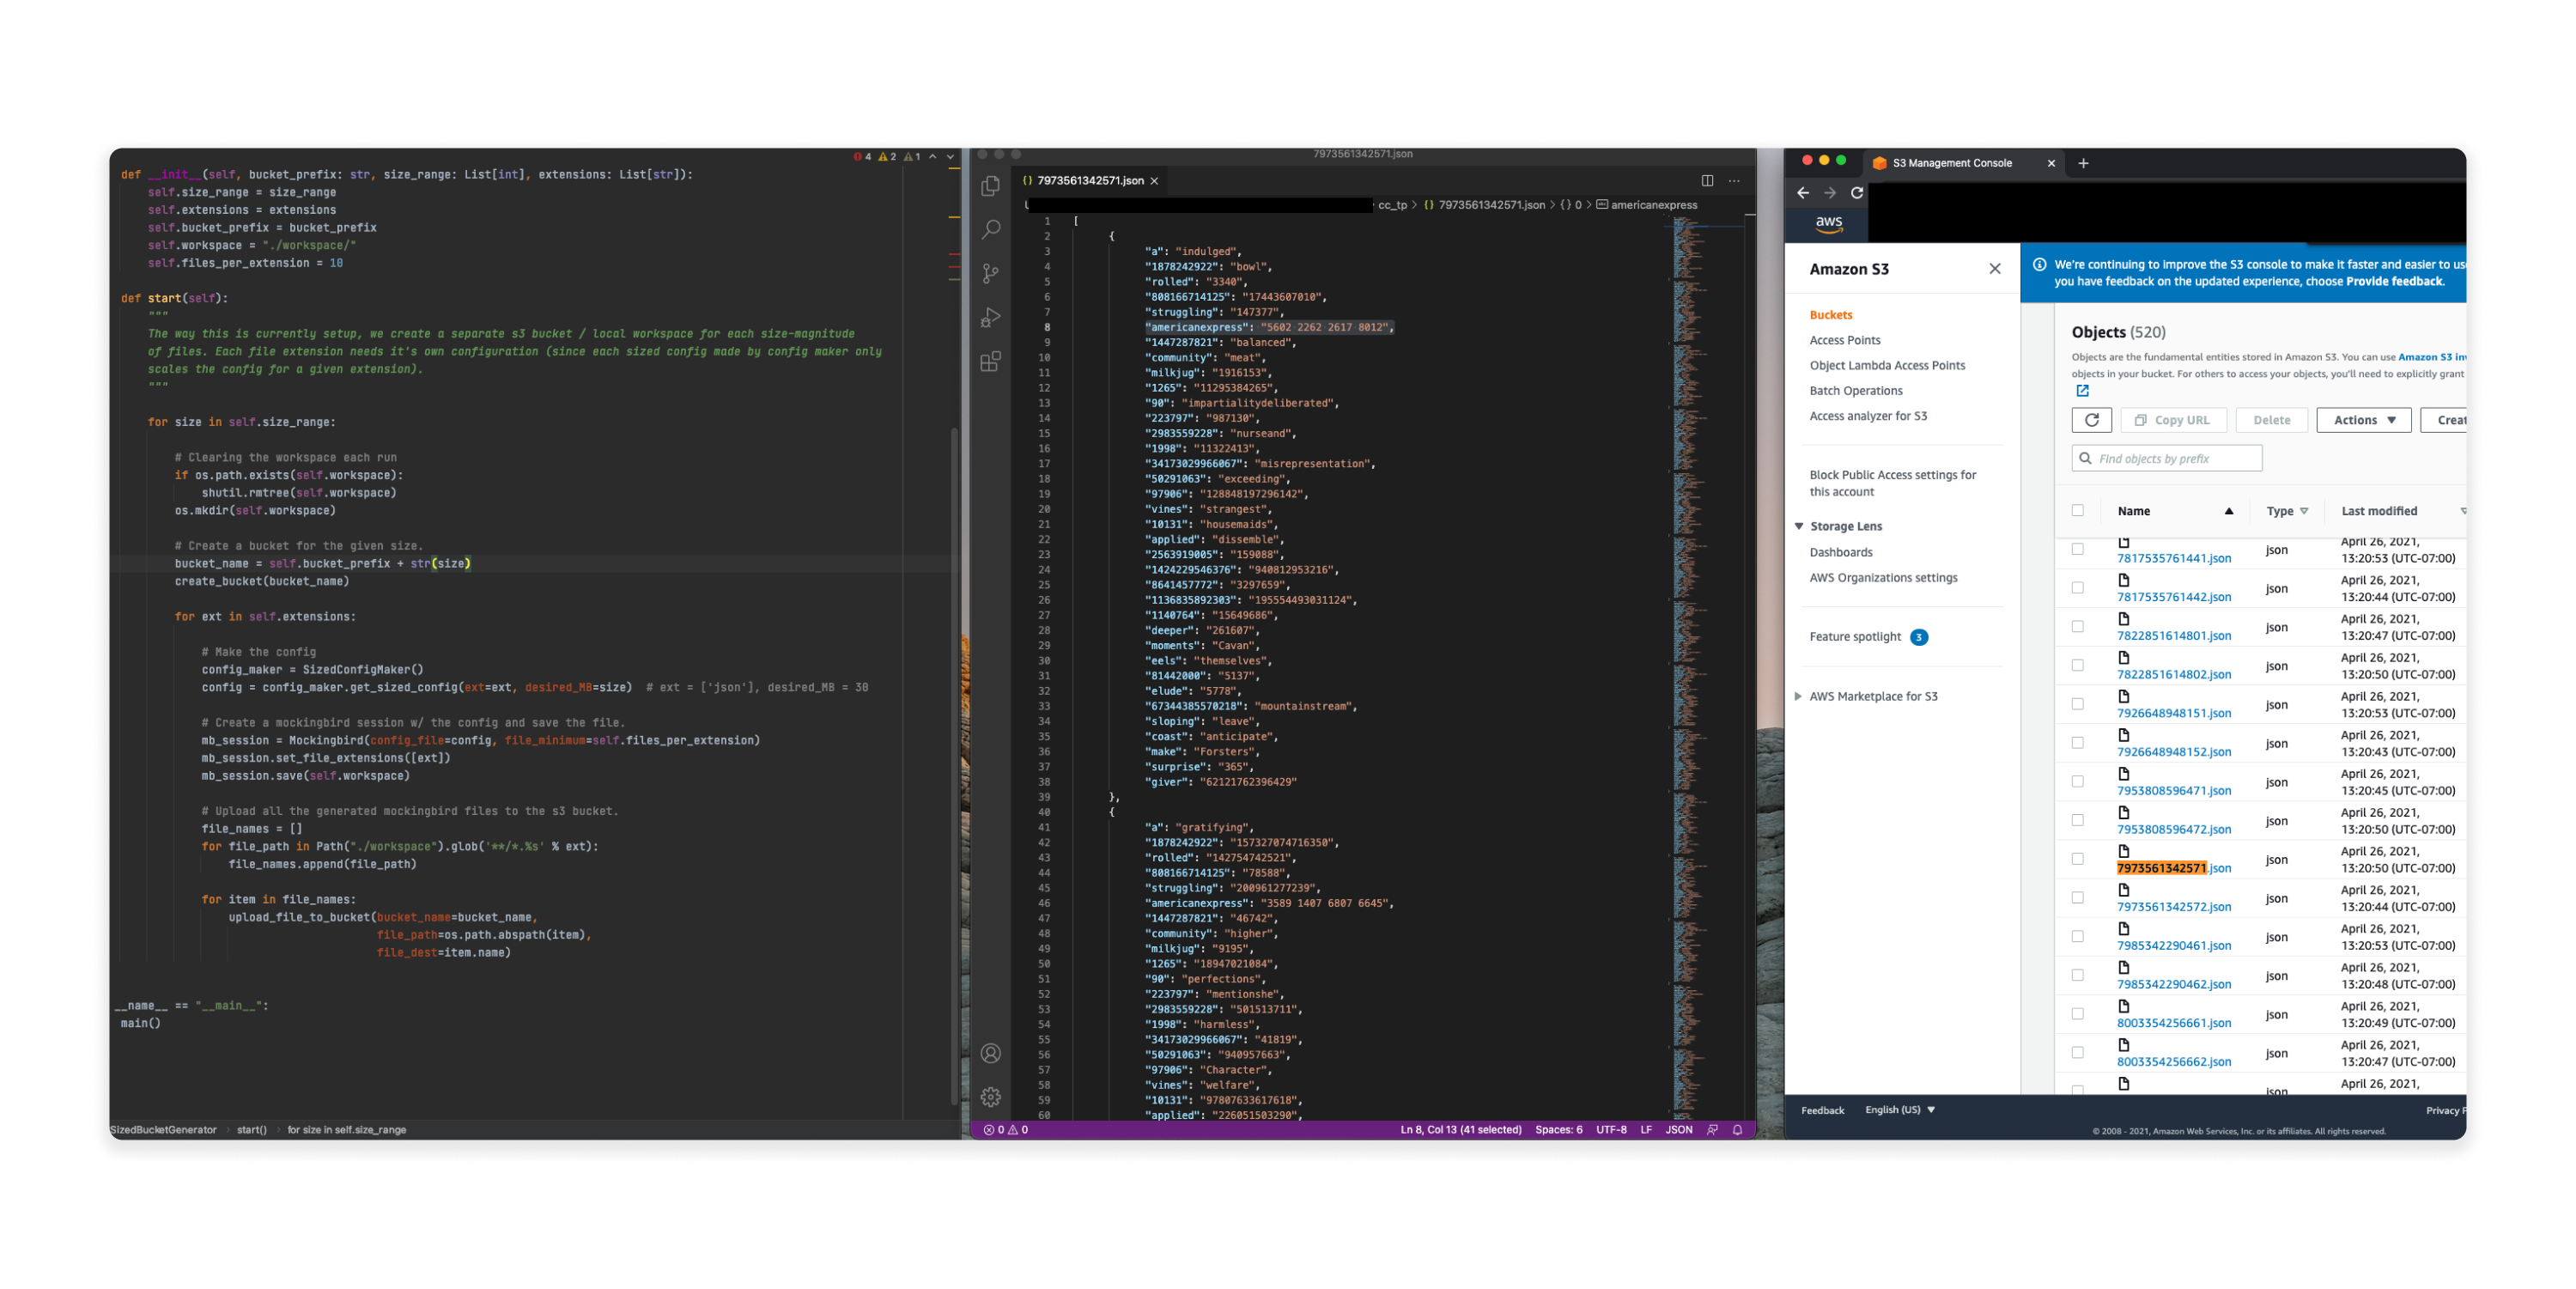Reload the S3 console page
Viewport: 2576px width, 1289px height.
click(x=1856, y=193)
